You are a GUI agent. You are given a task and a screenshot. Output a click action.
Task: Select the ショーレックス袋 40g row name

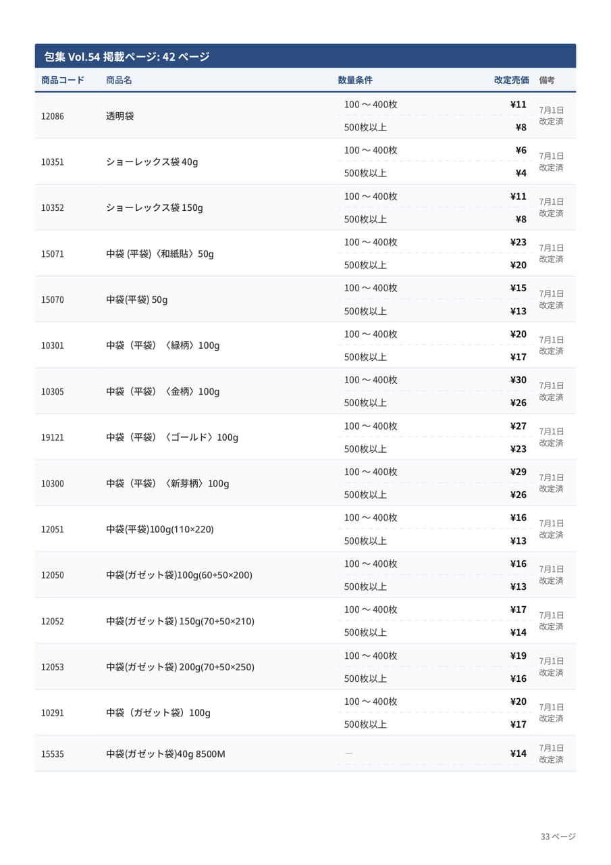click(x=152, y=162)
